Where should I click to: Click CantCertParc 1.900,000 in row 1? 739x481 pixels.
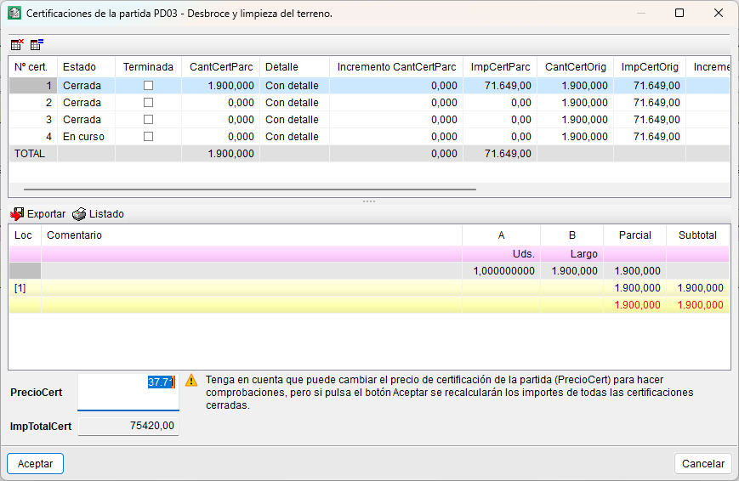tap(221, 85)
